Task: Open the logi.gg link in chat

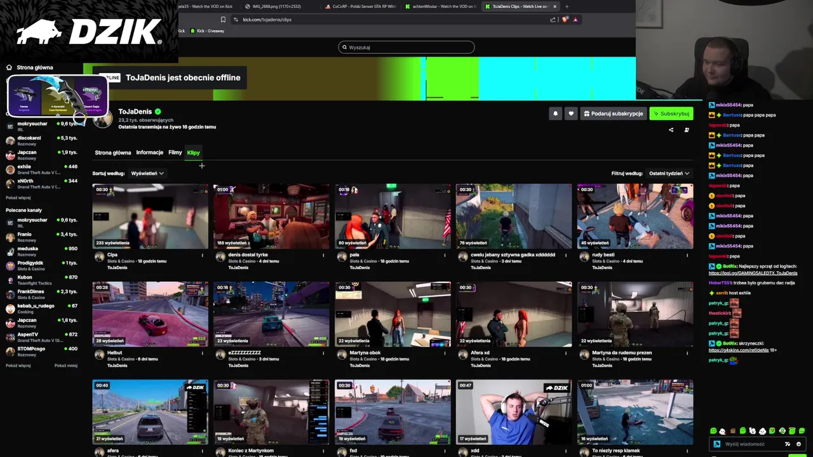Action: 753,273
